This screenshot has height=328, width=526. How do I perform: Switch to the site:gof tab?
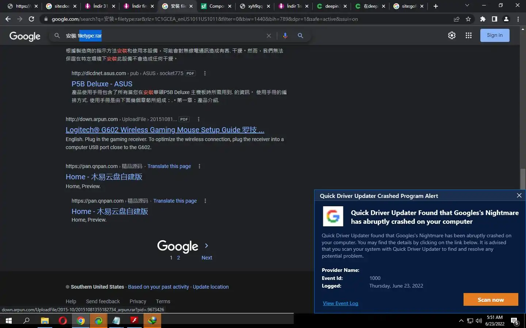(409, 6)
